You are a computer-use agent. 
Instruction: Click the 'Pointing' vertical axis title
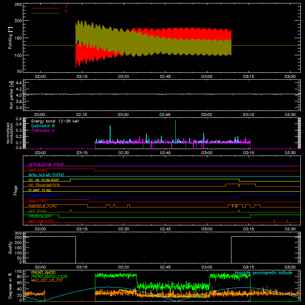point(10,38)
